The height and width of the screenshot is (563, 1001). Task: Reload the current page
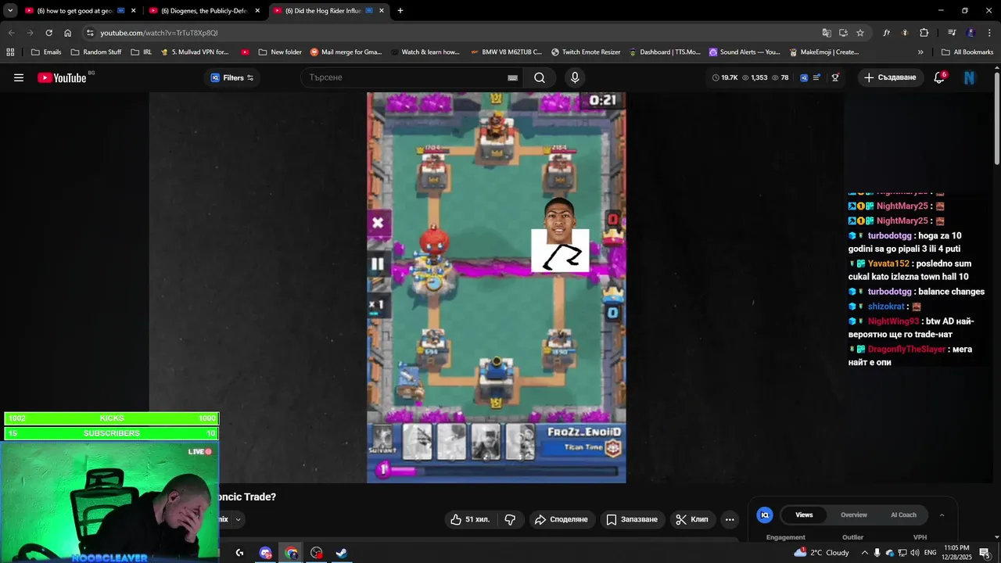click(48, 33)
